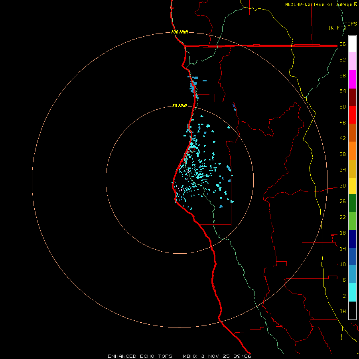Click the "8 NOV 25 09:06" timestamp
Image resolution: width=359 pixels, height=359 pixels.
coord(226,356)
